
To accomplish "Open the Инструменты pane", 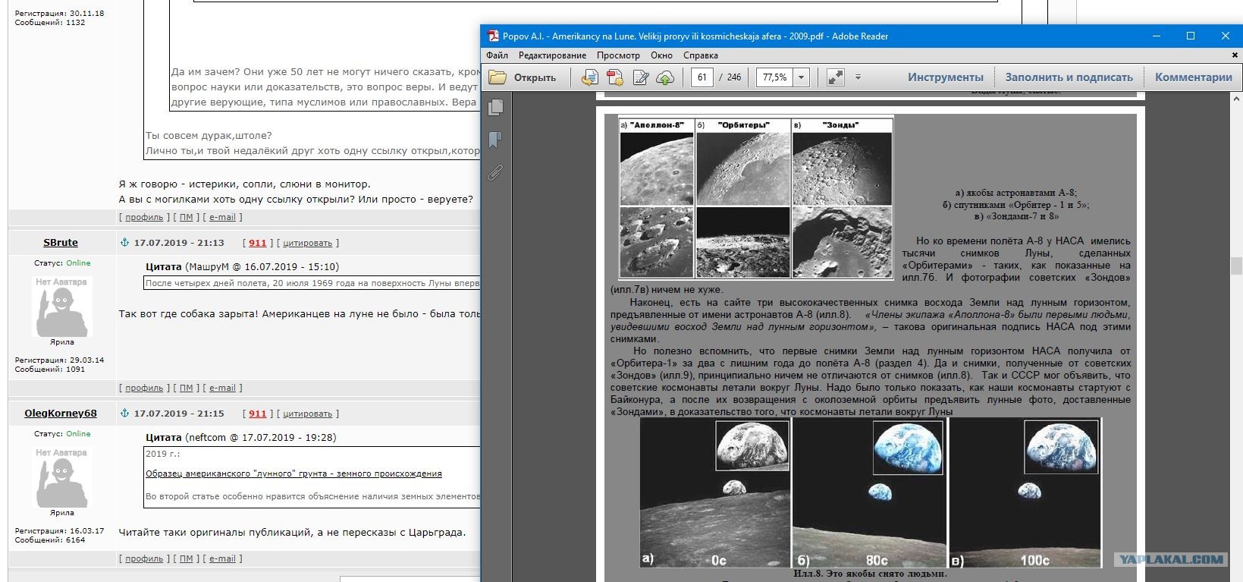I will (x=946, y=77).
